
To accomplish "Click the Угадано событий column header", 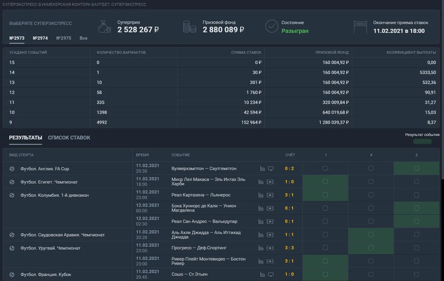I will (28, 52).
